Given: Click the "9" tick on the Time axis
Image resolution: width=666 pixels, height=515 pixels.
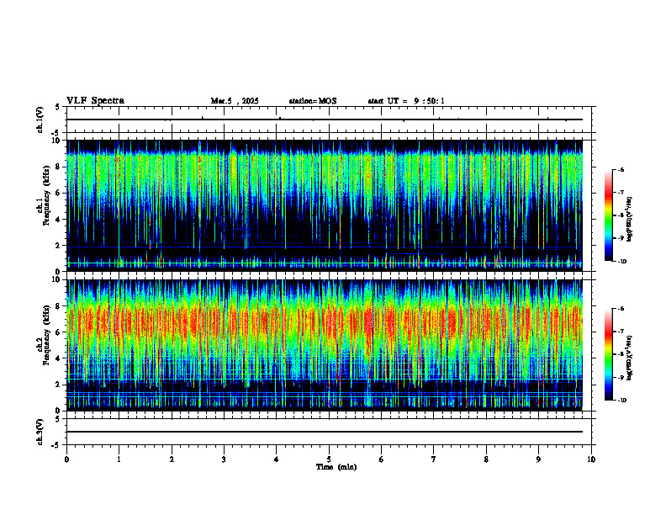Looking at the screenshot, I should 538,459.
